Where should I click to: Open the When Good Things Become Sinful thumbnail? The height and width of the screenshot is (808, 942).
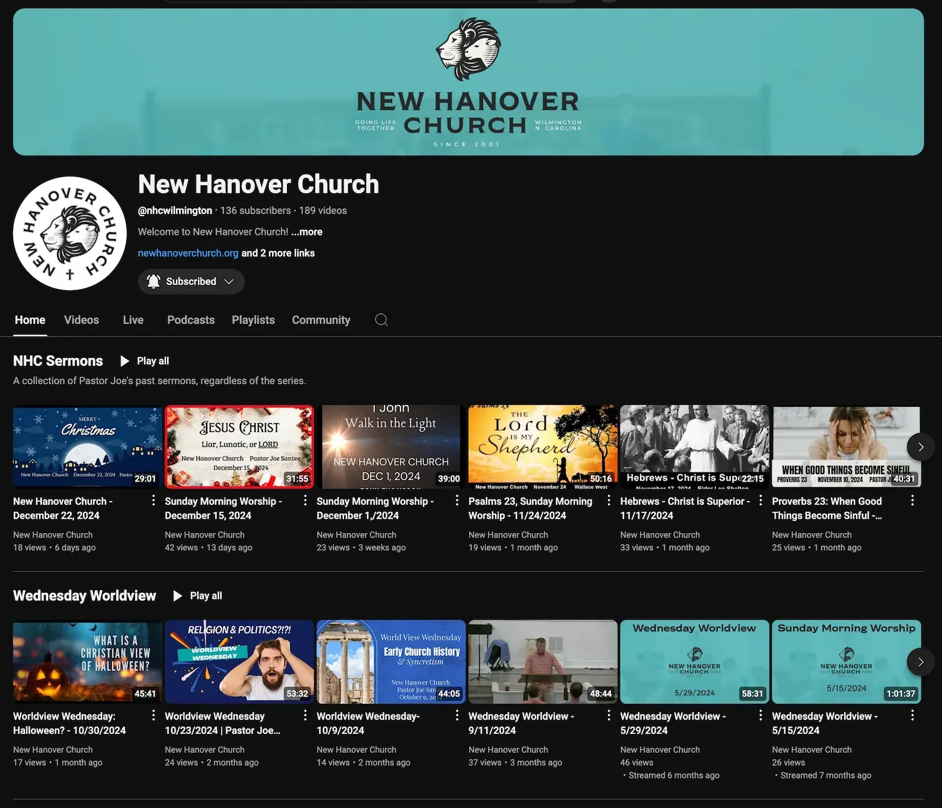pos(847,447)
